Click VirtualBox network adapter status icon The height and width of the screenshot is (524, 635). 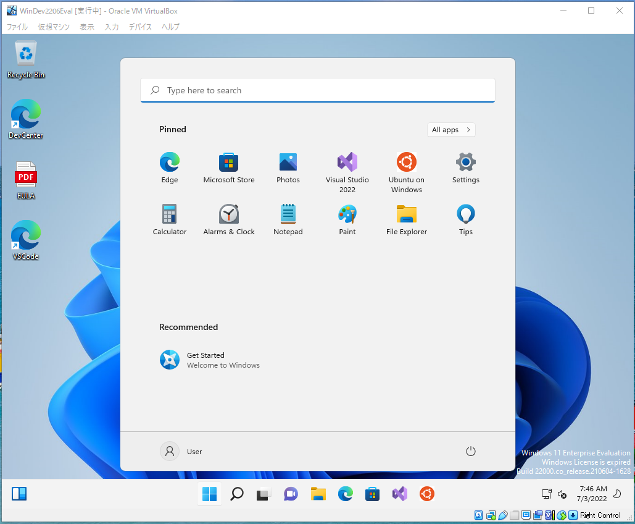pyautogui.click(x=491, y=515)
